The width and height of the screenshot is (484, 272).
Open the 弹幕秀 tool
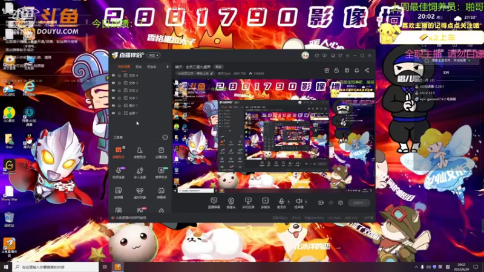[x=161, y=193]
